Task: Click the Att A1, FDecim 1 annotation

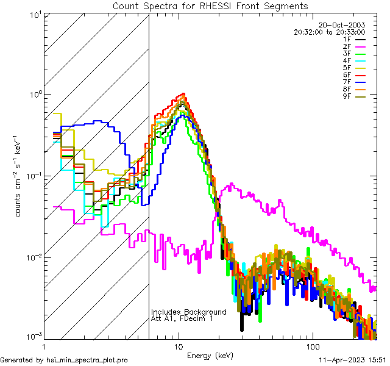Action: pos(182,319)
